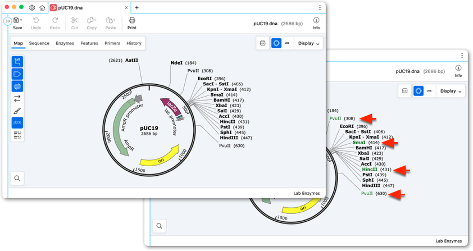Screen dimensions: 473x251
Task: Open the Save dropdown arrow
Action: (x=21, y=20)
